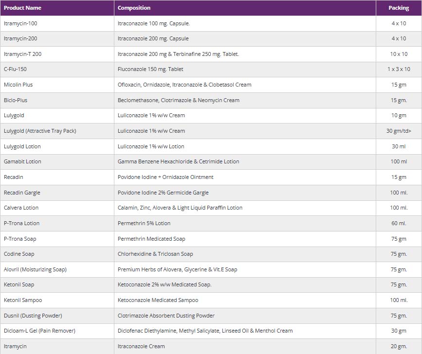Viewport: 422px width, 354px height.
Task: Select Lulygold (Attractive Tray Pack) entry
Action: (x=40, y=131)
